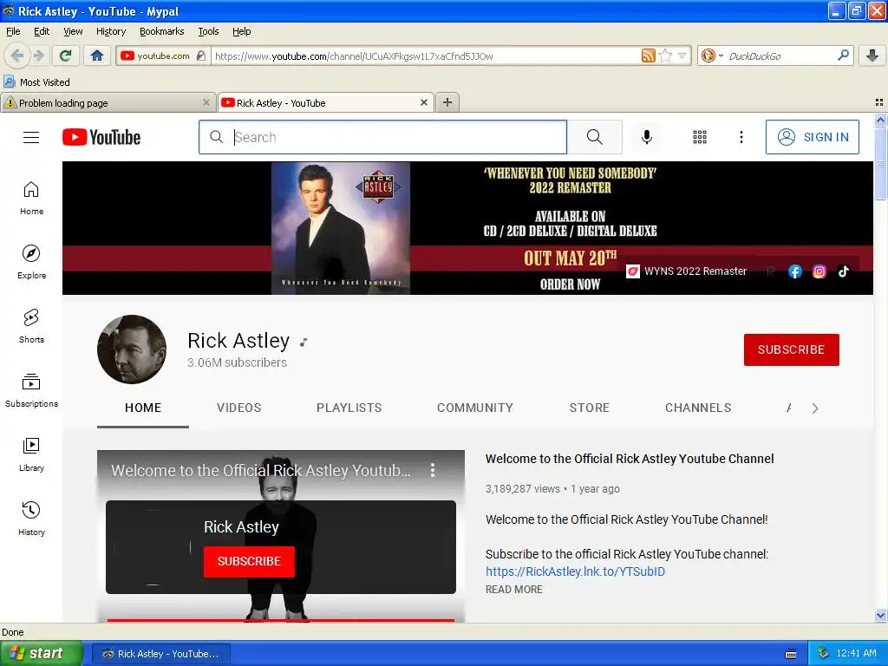Viewport: 888px width, 666px height.
Task: Open the Instagram link on banner
Action: (819, 271)
